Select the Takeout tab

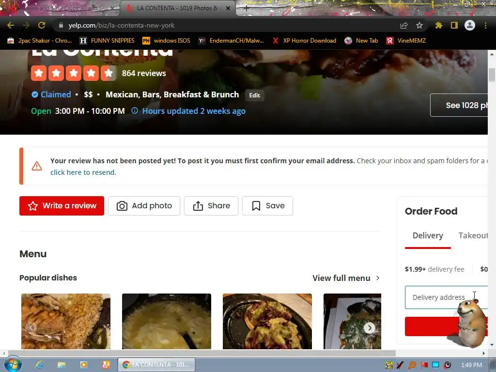[x=473, y=236]
